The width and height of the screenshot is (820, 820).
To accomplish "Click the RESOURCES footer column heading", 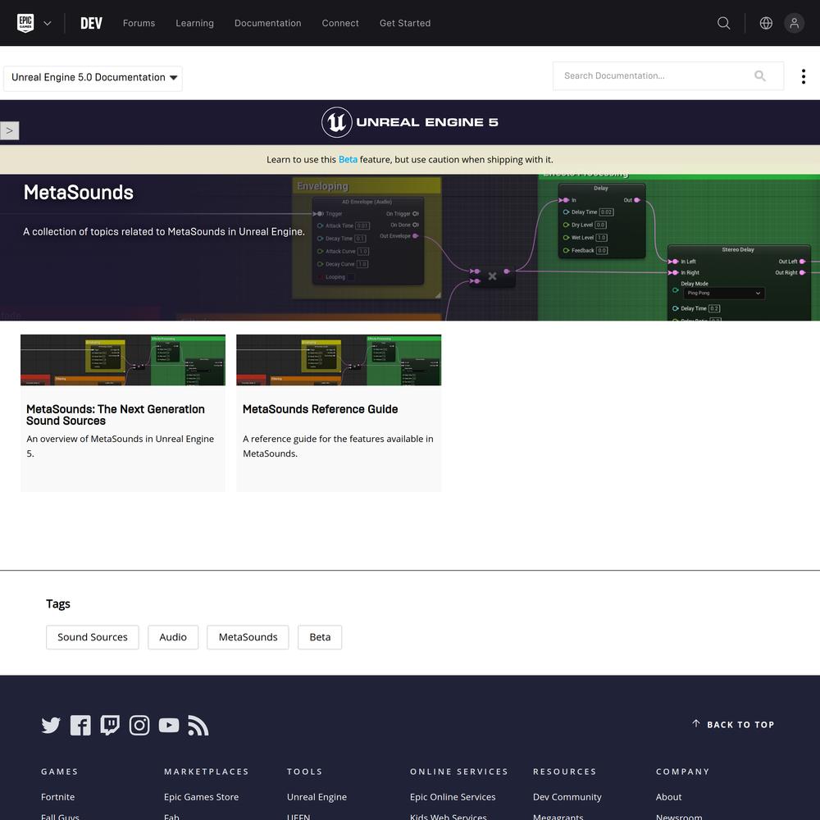I will [x=565, y=772].
